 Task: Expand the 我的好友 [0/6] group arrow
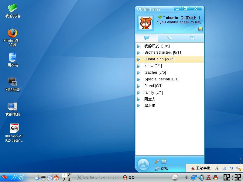pyautogui.click(x=139, y=46)
